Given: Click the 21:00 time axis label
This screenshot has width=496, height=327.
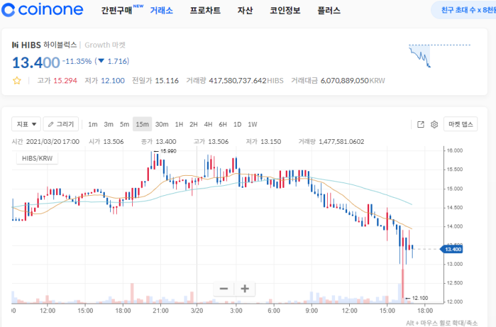Looking at the screenshot, I should click(160, 310).
